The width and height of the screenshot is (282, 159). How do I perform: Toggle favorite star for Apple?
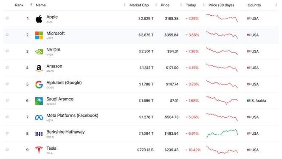pyautogui.click(x=7, y=18)
